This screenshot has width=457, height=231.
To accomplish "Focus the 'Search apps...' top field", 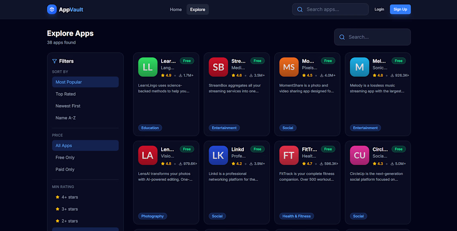I will (x=330, y=9).
